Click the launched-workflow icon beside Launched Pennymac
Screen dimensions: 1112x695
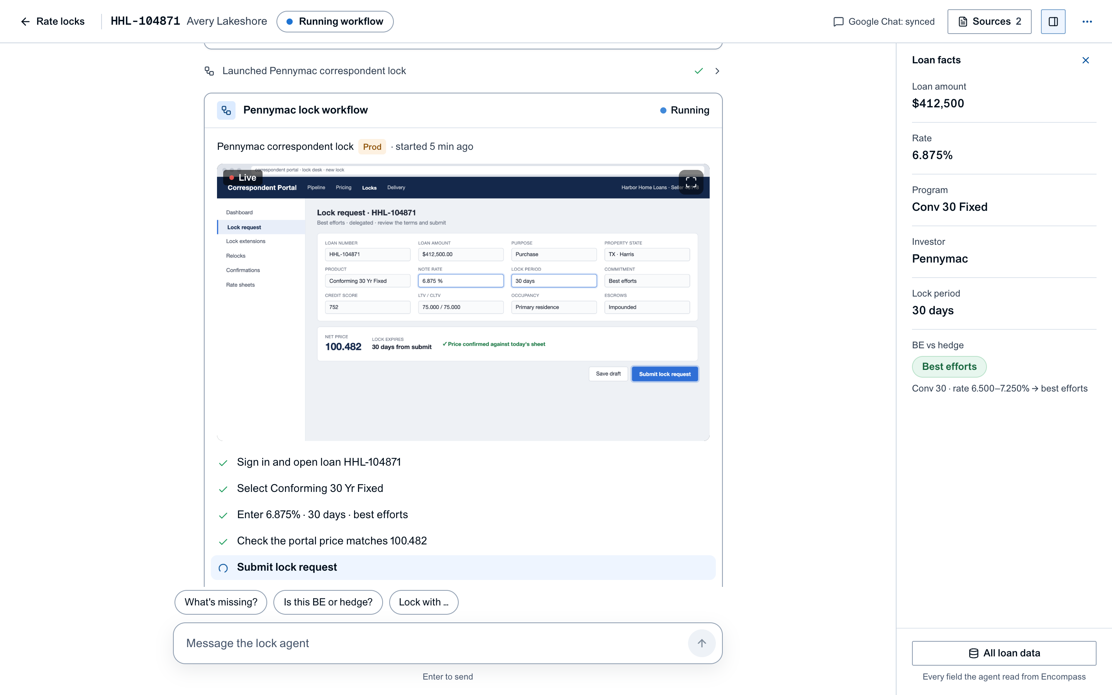point(209,71)
